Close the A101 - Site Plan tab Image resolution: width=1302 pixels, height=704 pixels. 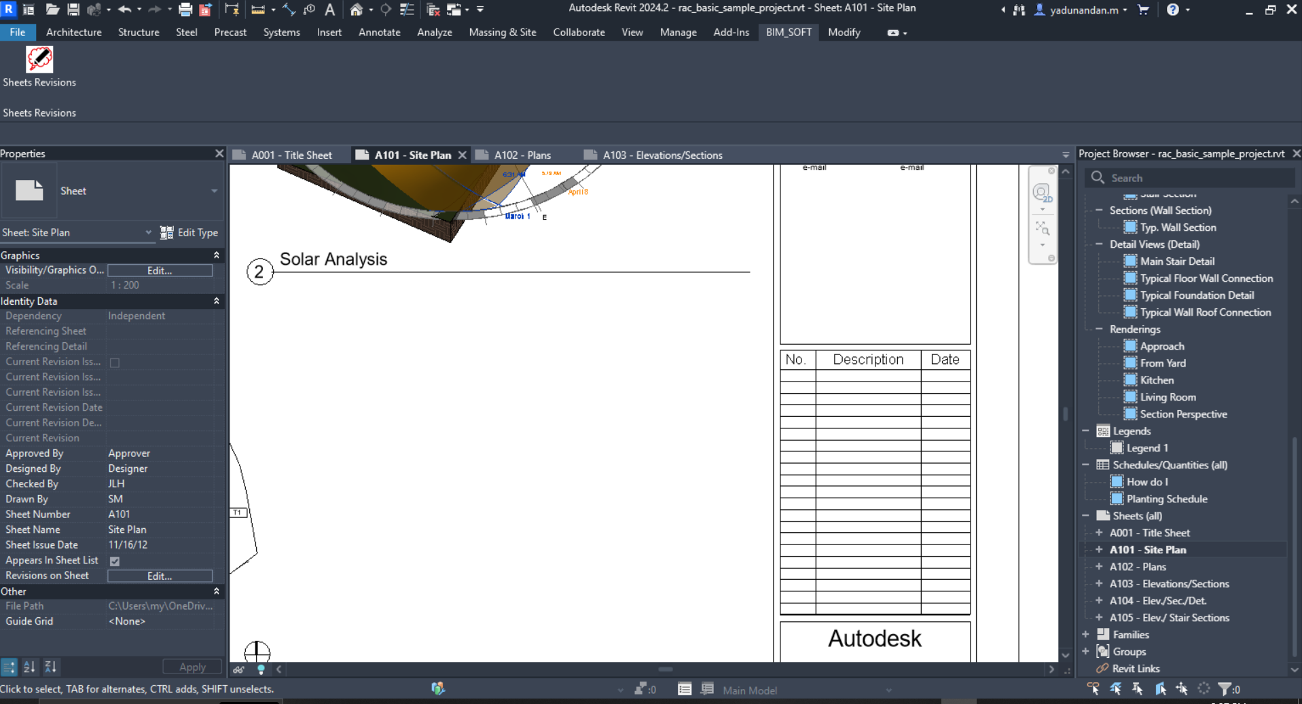point(463,155)
